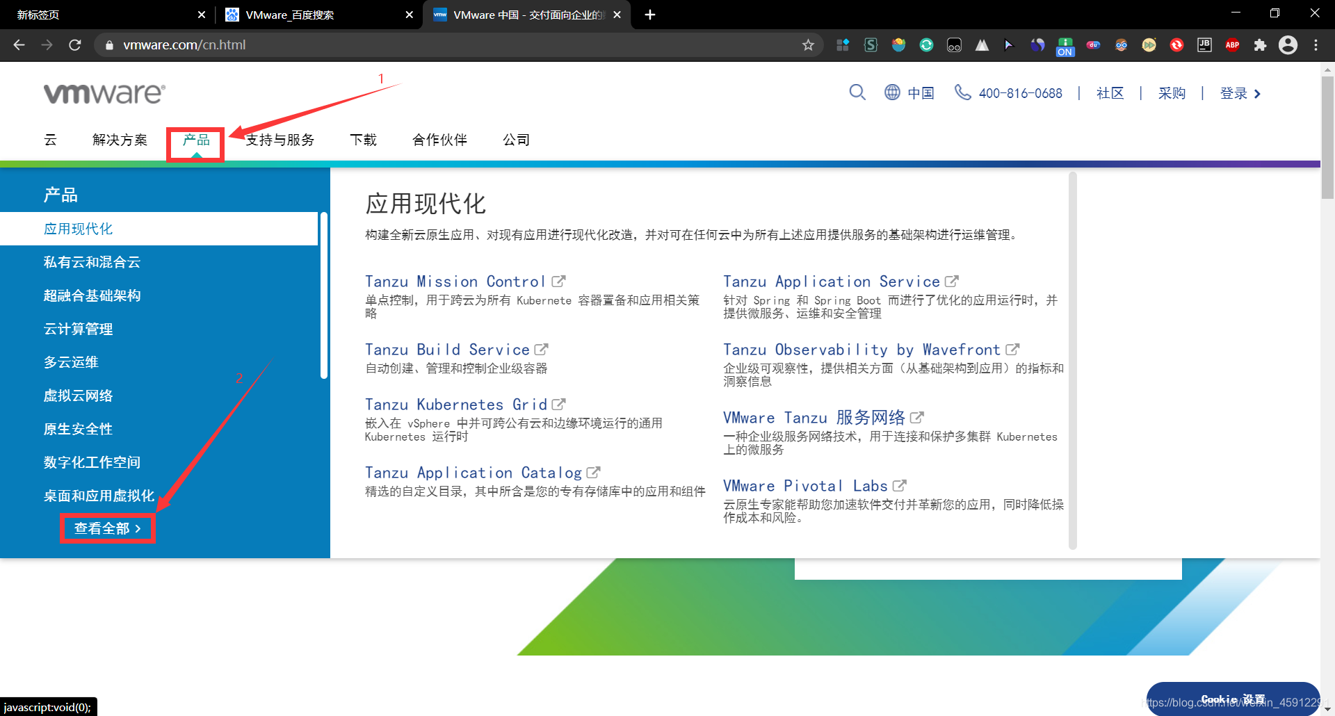Screen dimensions: 1335x716
Task: Open the 解决方案 navigation menu
Action: coord(120,140)
